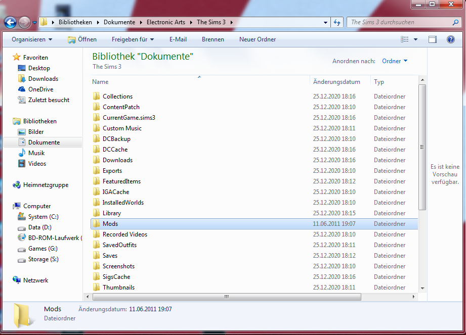The width and height of the screenshot is (466, 335).
Task: Sort by the Typ column header
Action: [394, 82]
